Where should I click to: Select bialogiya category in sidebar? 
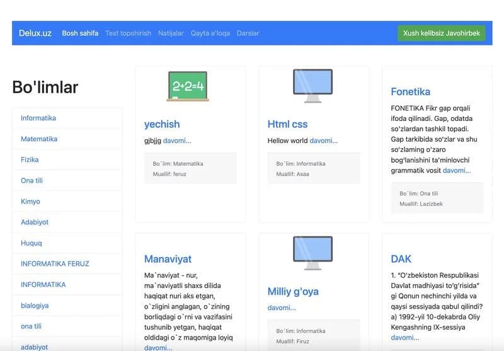[67, 306]
